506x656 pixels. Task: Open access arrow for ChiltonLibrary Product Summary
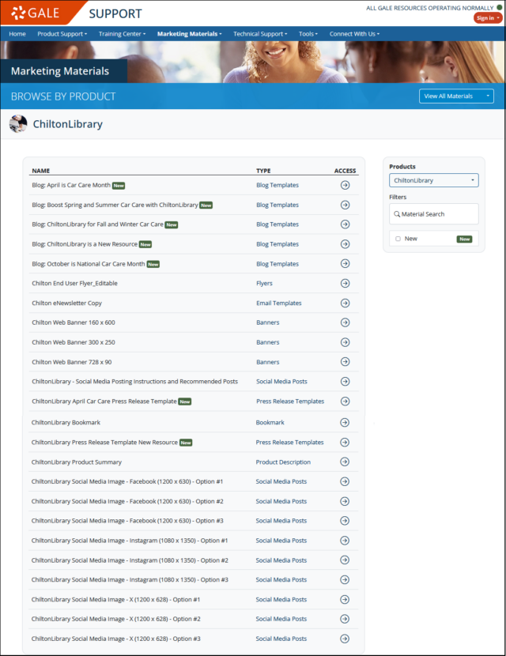[x=345, y=462]
